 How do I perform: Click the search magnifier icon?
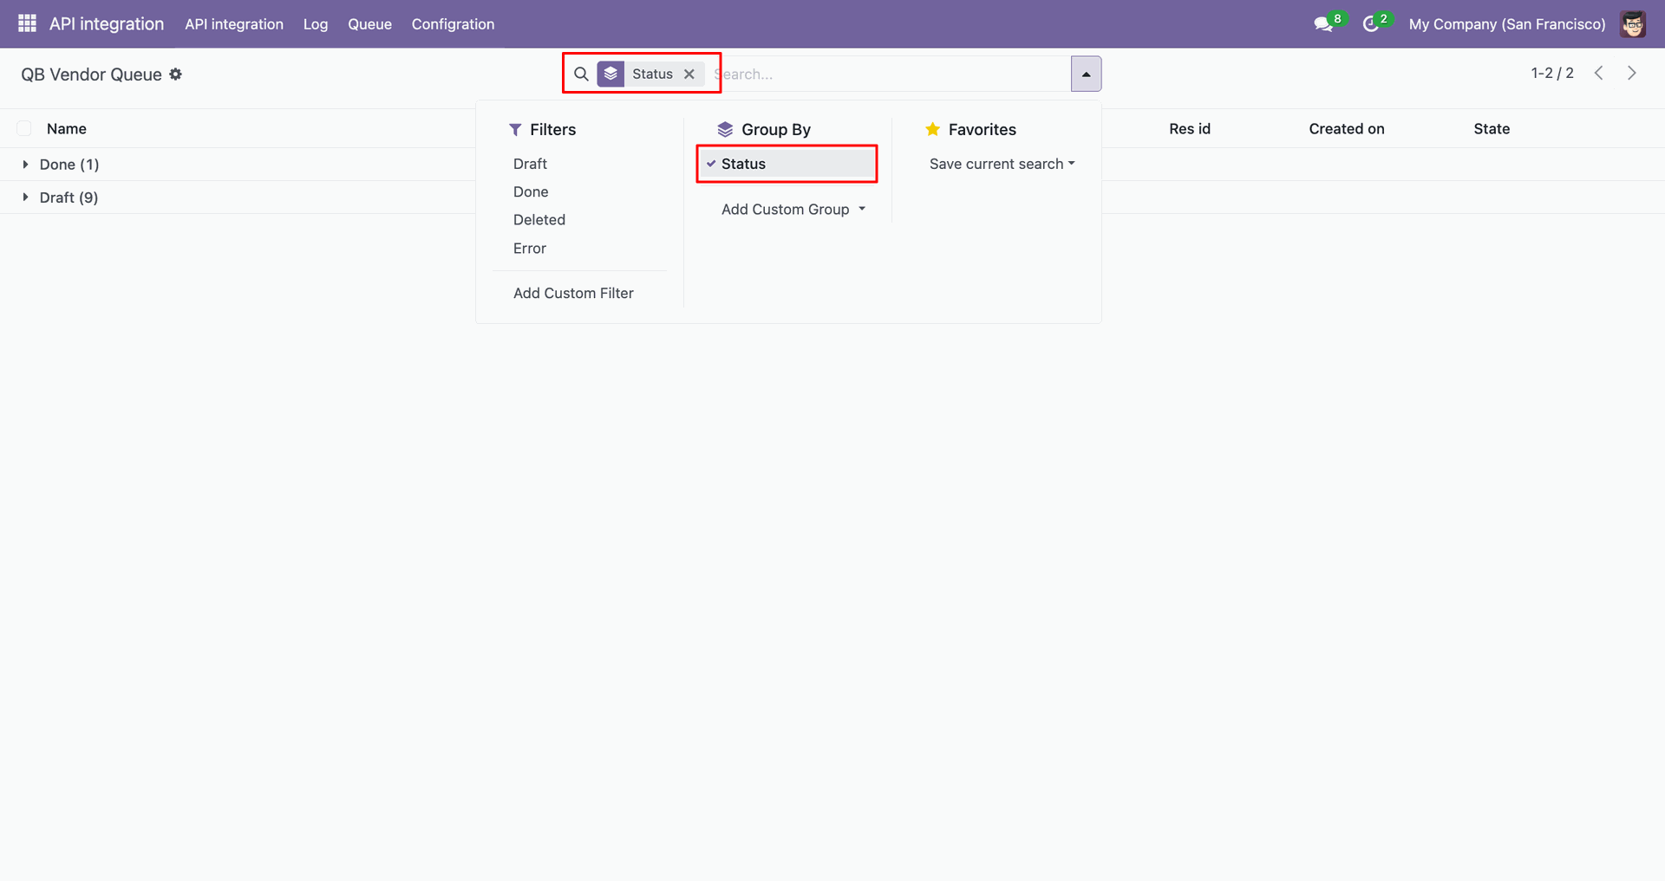click(581, 74)
